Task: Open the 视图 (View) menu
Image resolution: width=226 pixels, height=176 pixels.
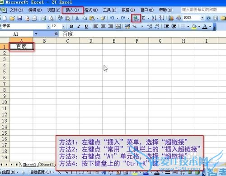Action: [53, 10]
